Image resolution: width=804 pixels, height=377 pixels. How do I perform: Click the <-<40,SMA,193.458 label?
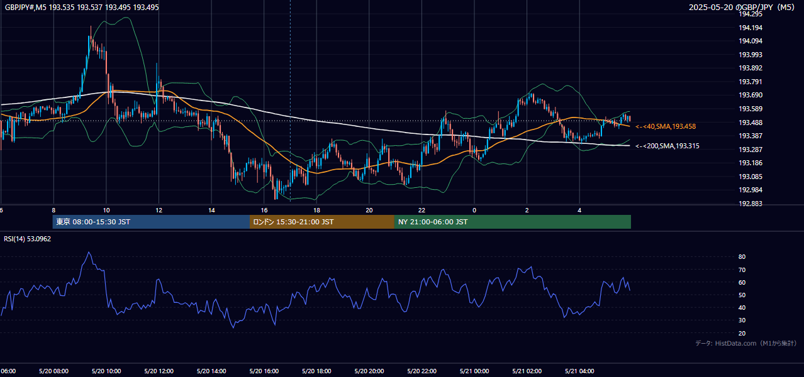pos(666,126)
